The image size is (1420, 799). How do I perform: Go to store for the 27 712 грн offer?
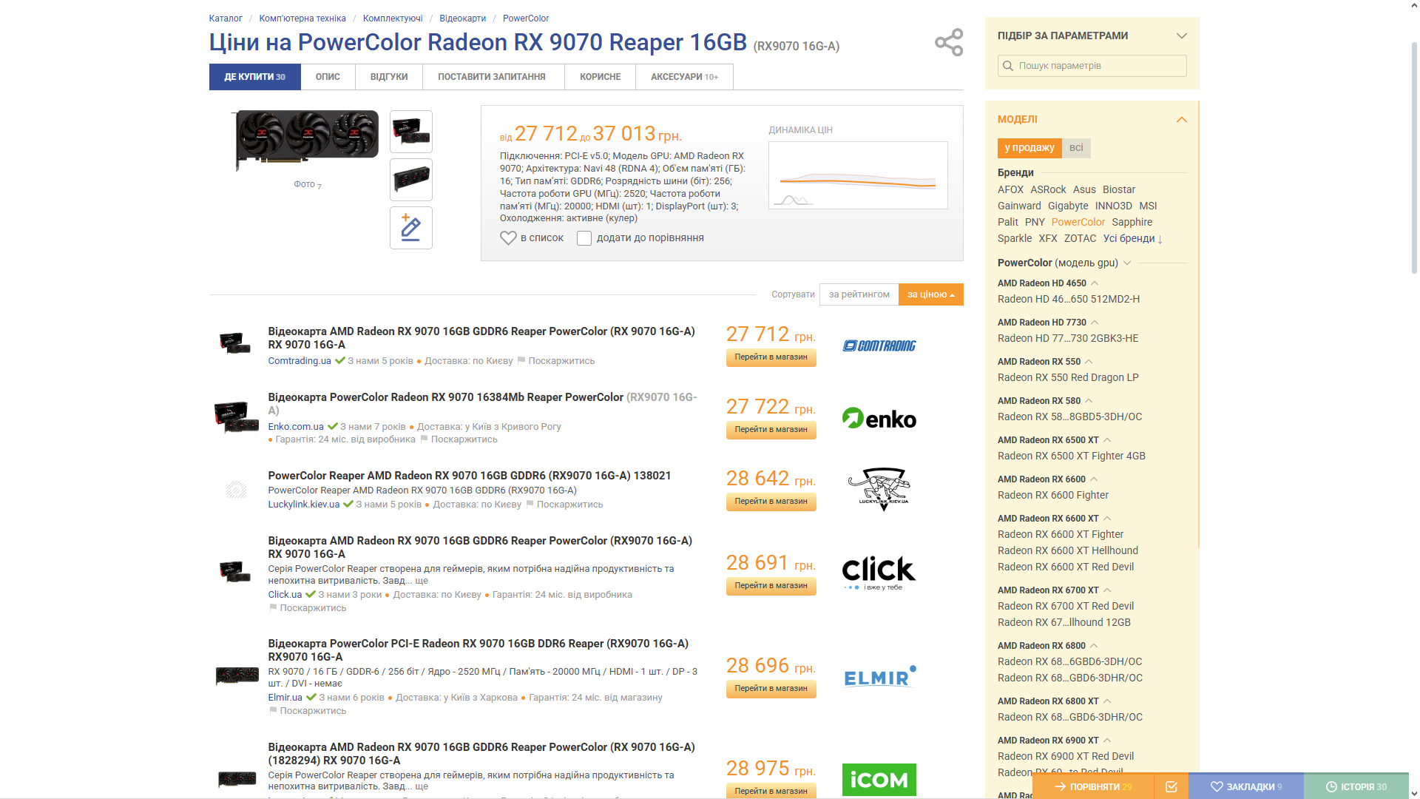pos(771,357)
